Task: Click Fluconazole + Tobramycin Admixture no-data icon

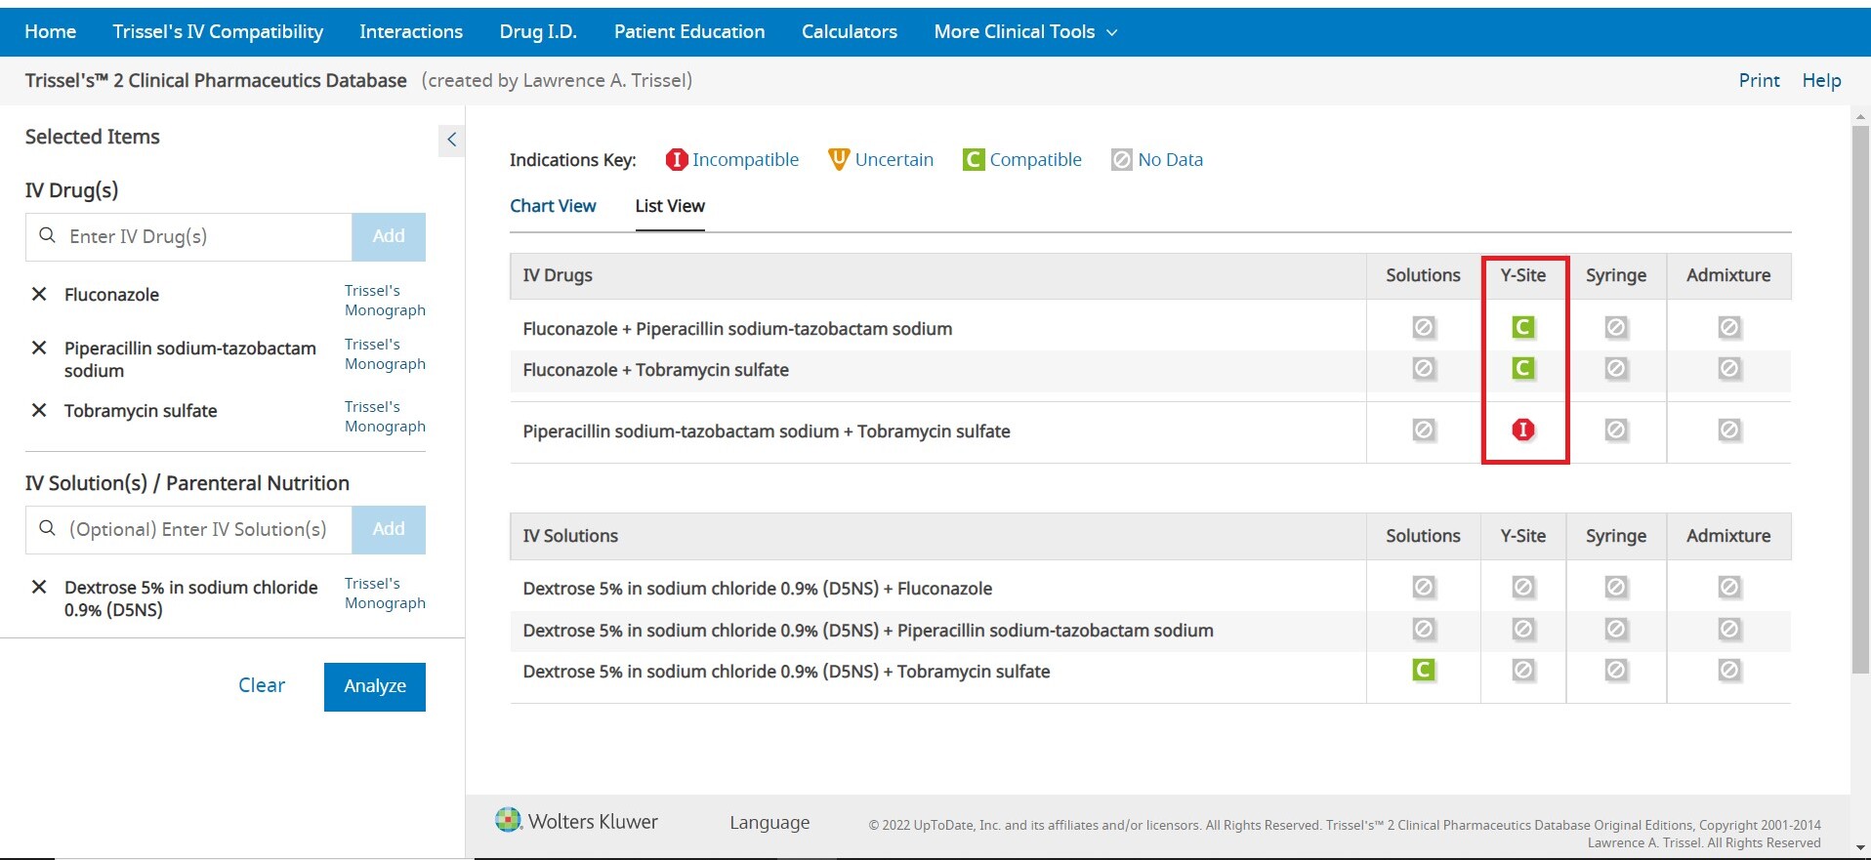Action: pyautogui.click(x=1728, y=368)
